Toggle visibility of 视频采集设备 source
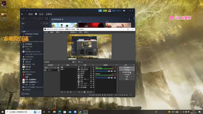Screen dimensions: 203x114 point(91,69)
